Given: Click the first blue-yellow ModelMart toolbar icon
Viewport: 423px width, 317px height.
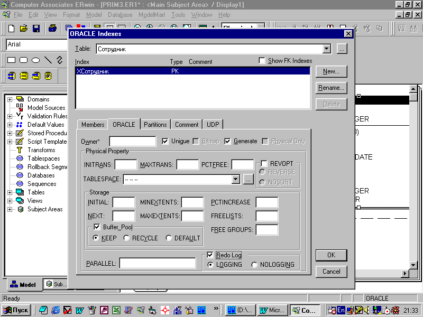Looking at the screenshot, I should click(x=12, y=76).
